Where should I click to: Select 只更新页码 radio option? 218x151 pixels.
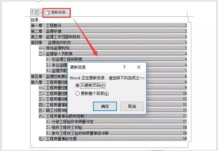coord(77,85)
